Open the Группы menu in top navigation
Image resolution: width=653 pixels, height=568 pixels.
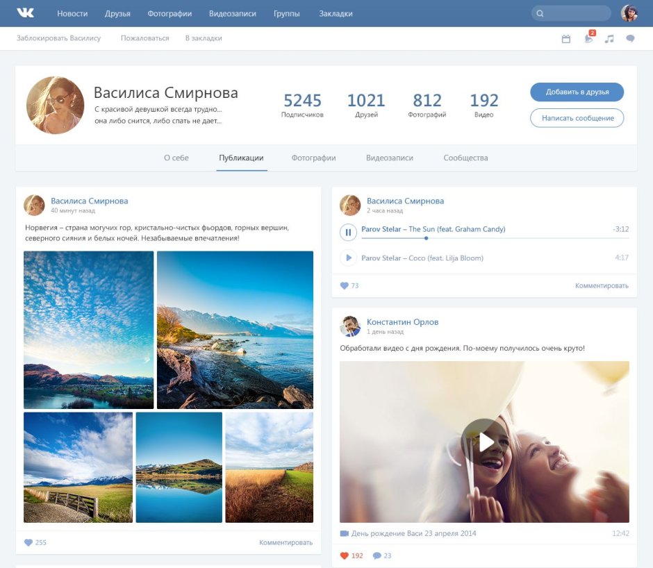coord(287,13)
